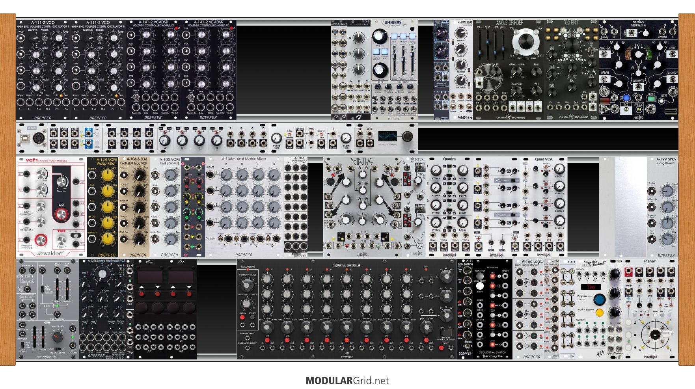The image size is (695, 389).
Task: Click the OSCILLATOR OUTPUT jack on the Behringer 960
Action: point(248,348)
